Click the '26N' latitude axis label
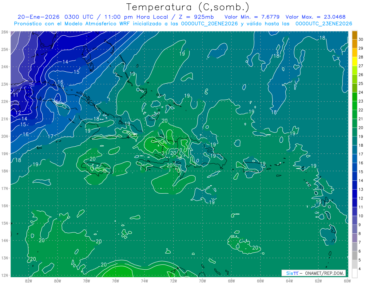369x285 pixels. coord(5,32)
